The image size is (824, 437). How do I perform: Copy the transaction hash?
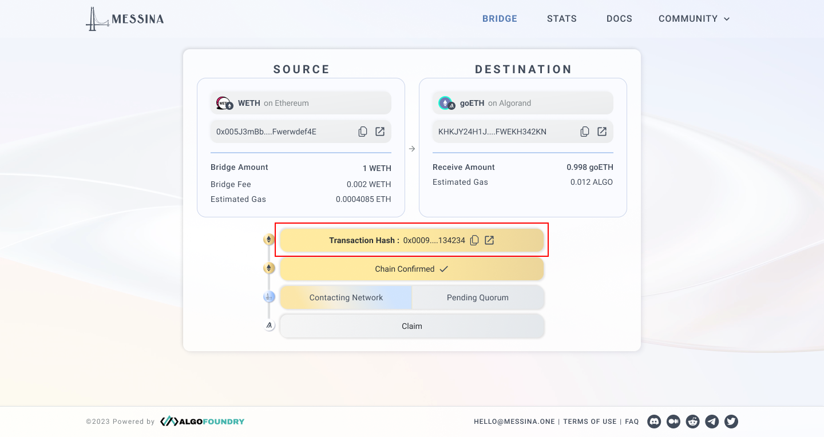474,240
